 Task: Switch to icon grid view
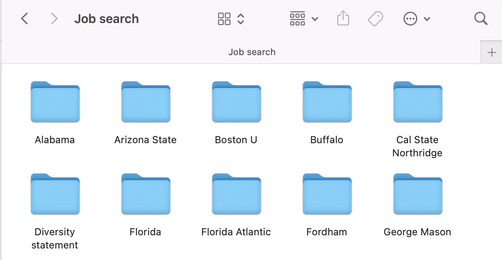(224, 19)
